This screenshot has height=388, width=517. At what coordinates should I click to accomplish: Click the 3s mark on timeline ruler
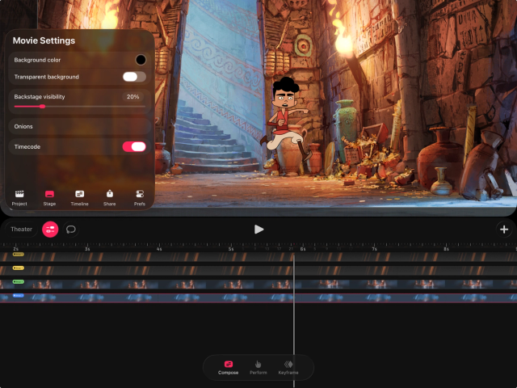[87, 249]
